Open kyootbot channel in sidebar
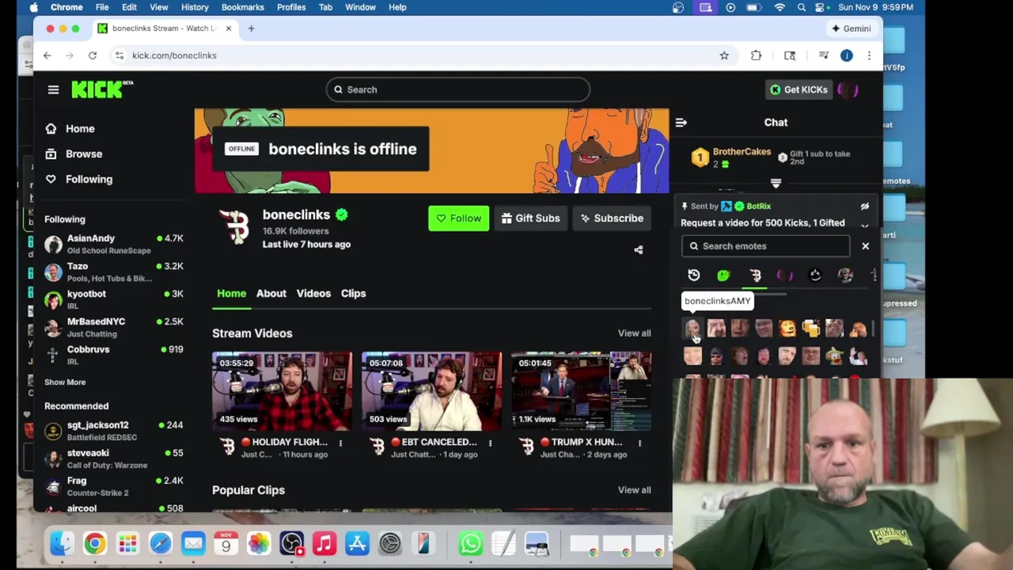Screen dimensions: 1013x570 coord(114,299)
